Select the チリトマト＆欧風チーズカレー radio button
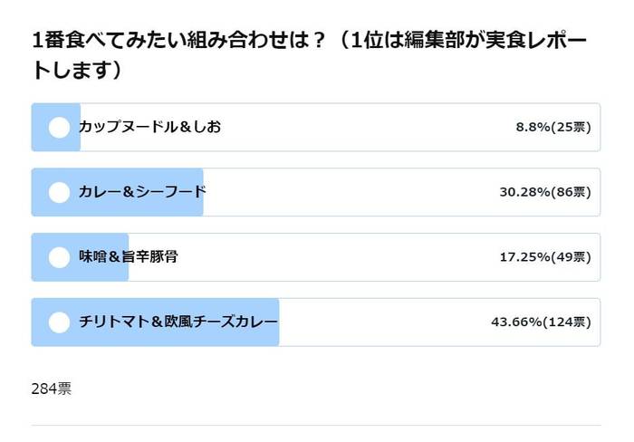This screenshot has width=634, height=442. click(59, 322)
